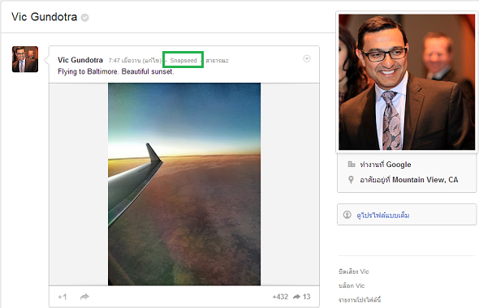This screenshot has height=308, width=479.
Task: Click the block Vic link
Action: pos(352,286)
